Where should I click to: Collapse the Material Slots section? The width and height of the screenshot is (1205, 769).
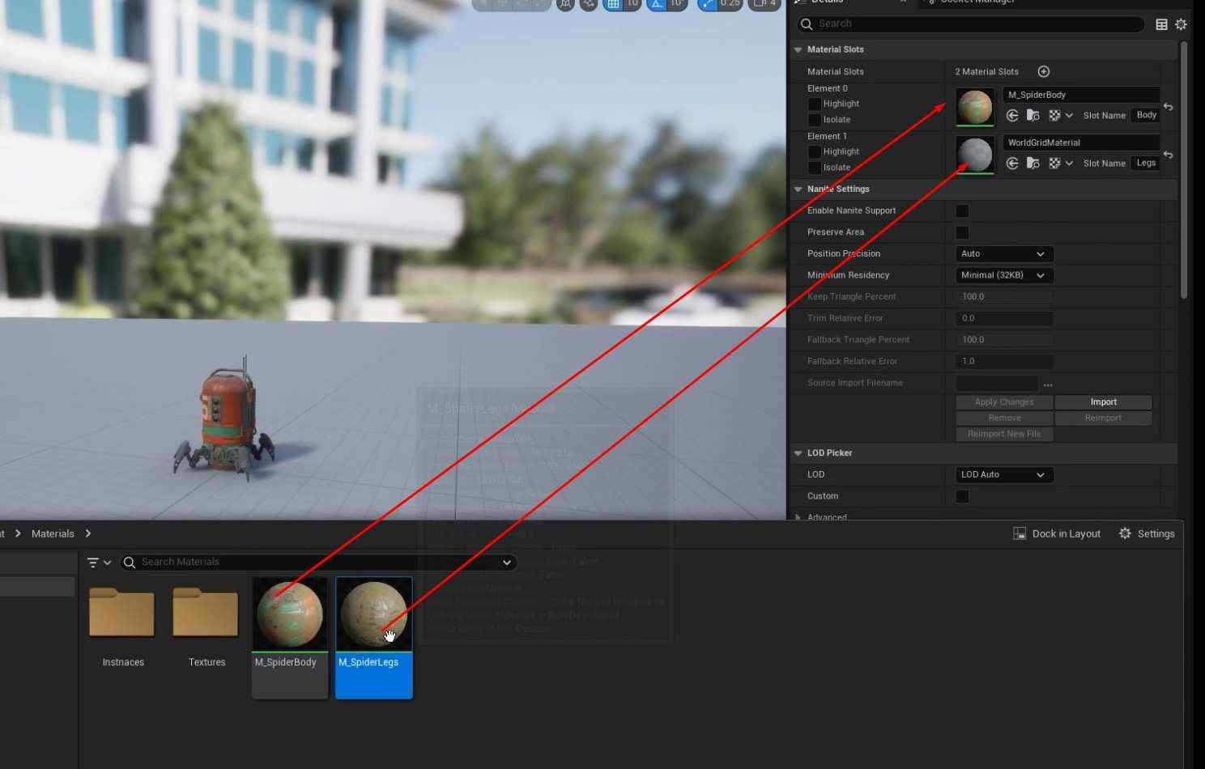798,49
